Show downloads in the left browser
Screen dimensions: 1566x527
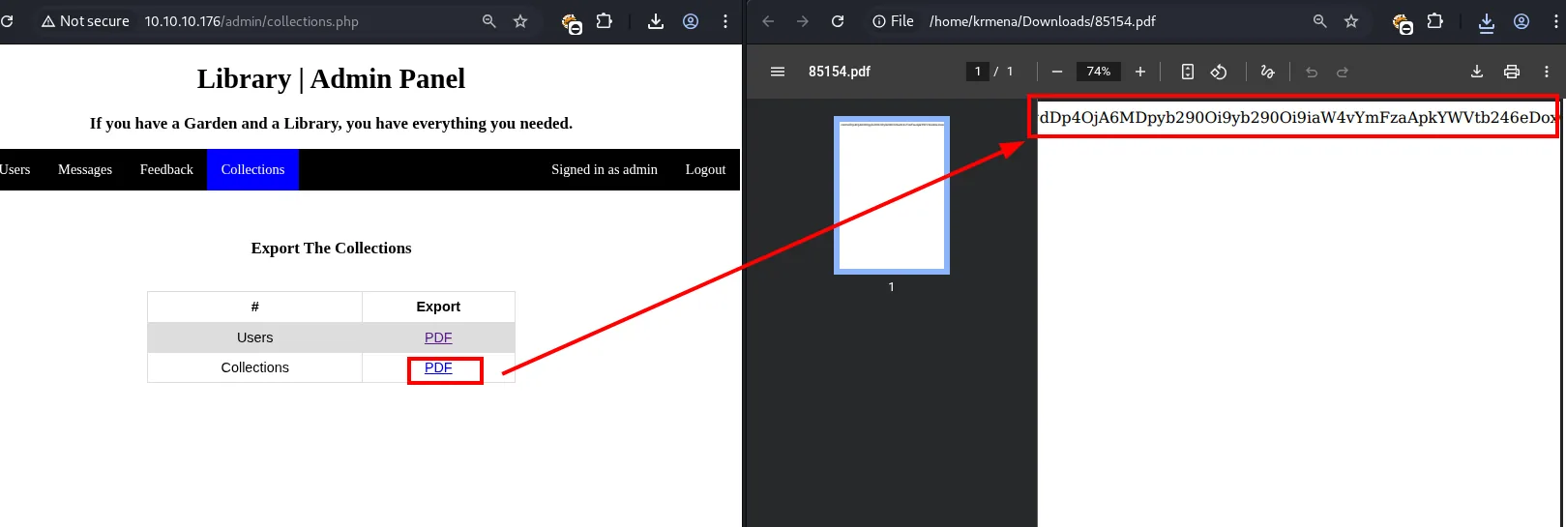coord(656,21)
